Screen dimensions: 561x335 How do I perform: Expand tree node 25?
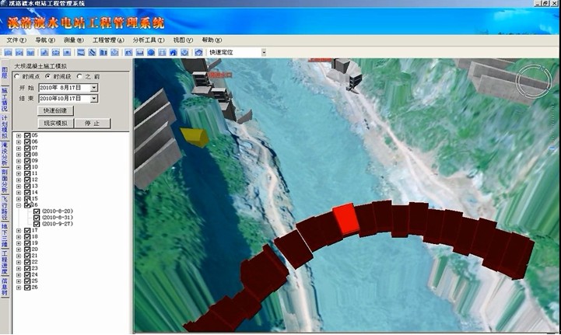tap(19, 281)
